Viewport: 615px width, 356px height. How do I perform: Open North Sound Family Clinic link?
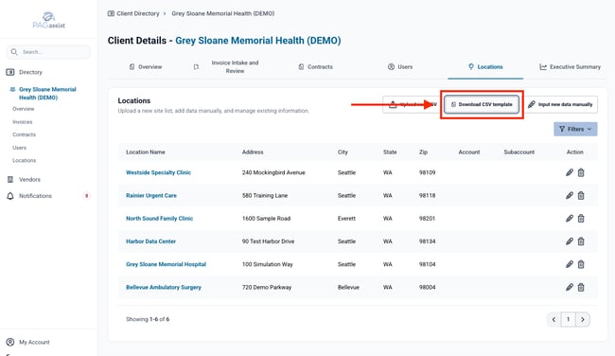160,218
